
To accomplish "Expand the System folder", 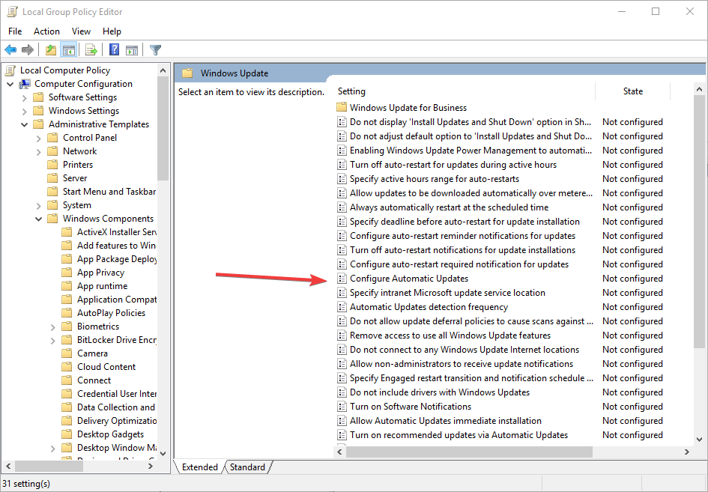I will (39, 205).
